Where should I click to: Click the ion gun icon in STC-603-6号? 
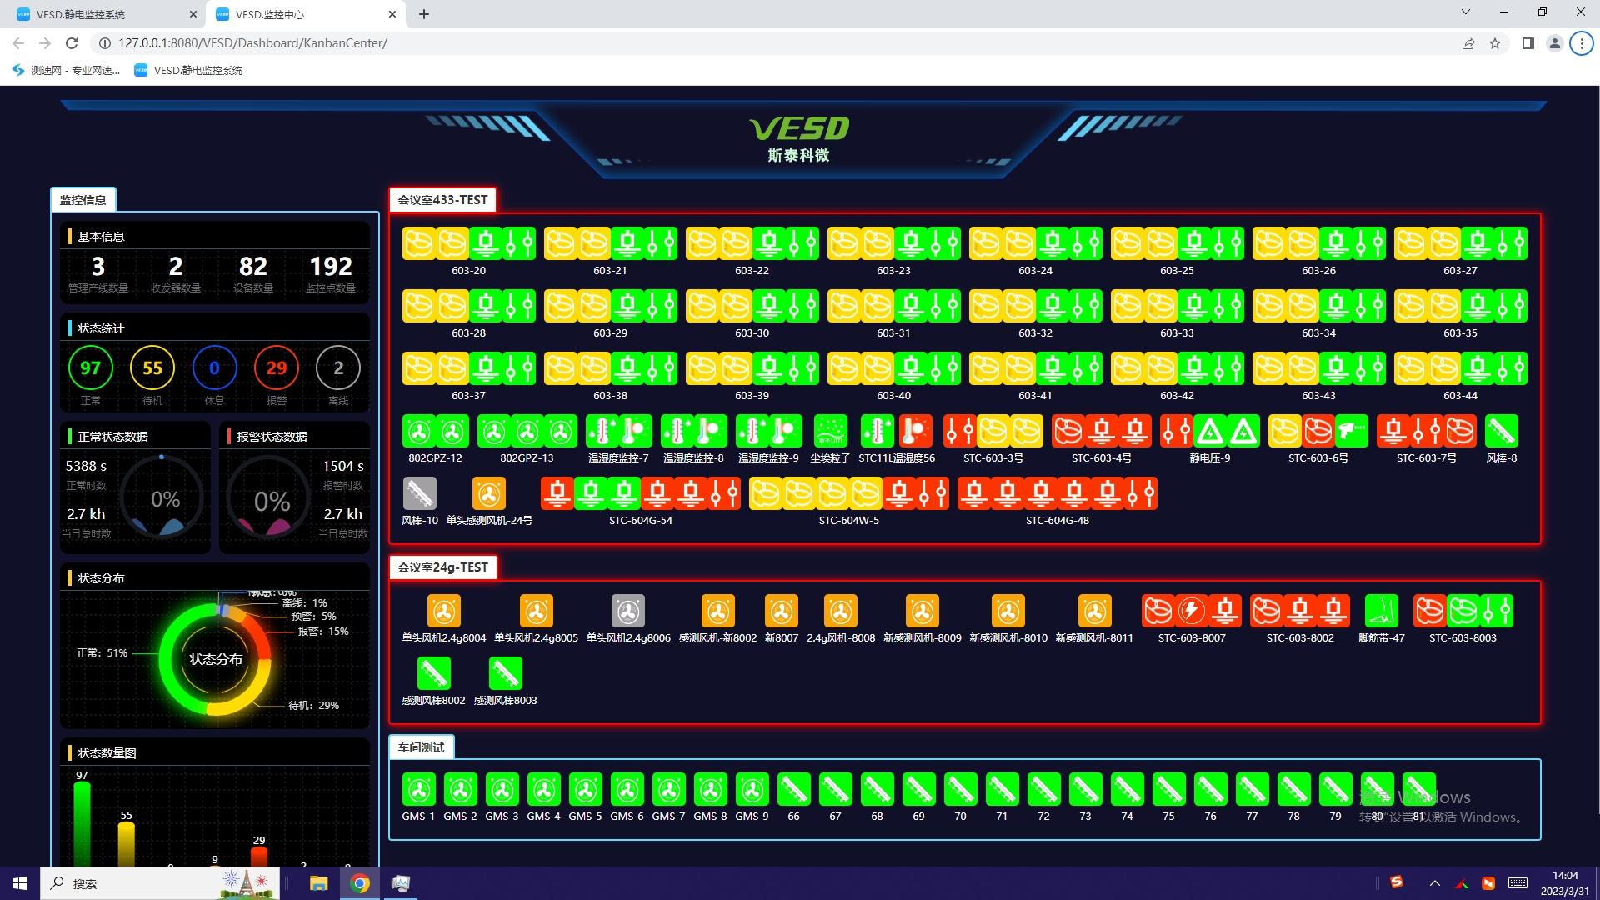coord(1352,432)
